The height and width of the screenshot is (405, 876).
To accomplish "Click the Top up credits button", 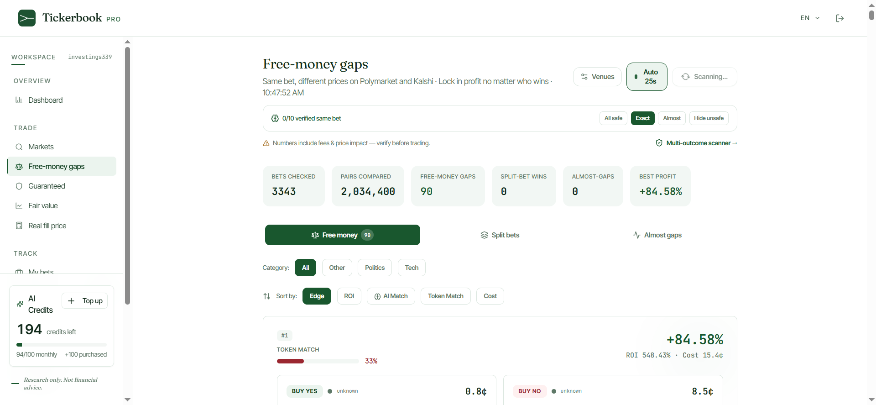I will (x=85, y=301).
